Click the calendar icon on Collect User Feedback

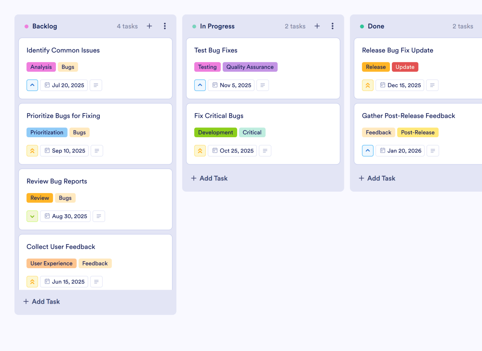[47, 281]
